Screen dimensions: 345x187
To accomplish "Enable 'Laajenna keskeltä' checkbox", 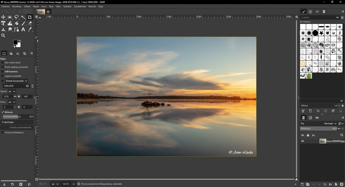I will (3, 76).
